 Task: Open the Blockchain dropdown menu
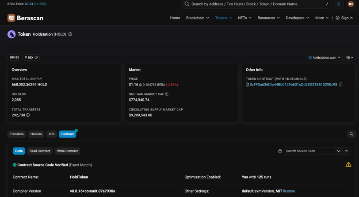pos(197,18)
